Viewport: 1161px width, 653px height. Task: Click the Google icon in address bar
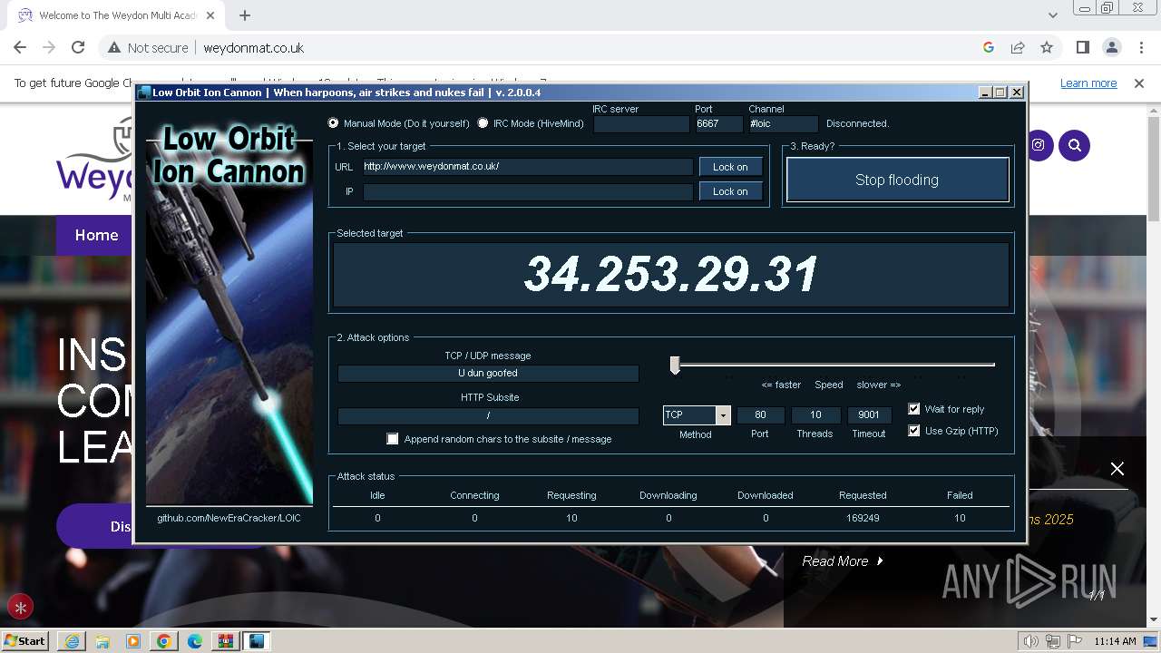pyautogui.click(x=989, y=48)
